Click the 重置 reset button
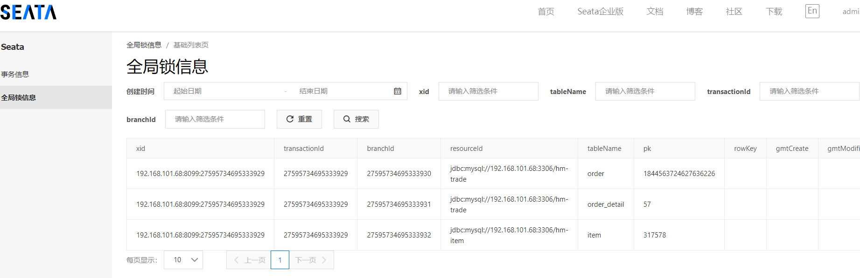Viewport: 860px width, 278px height. 299,119
